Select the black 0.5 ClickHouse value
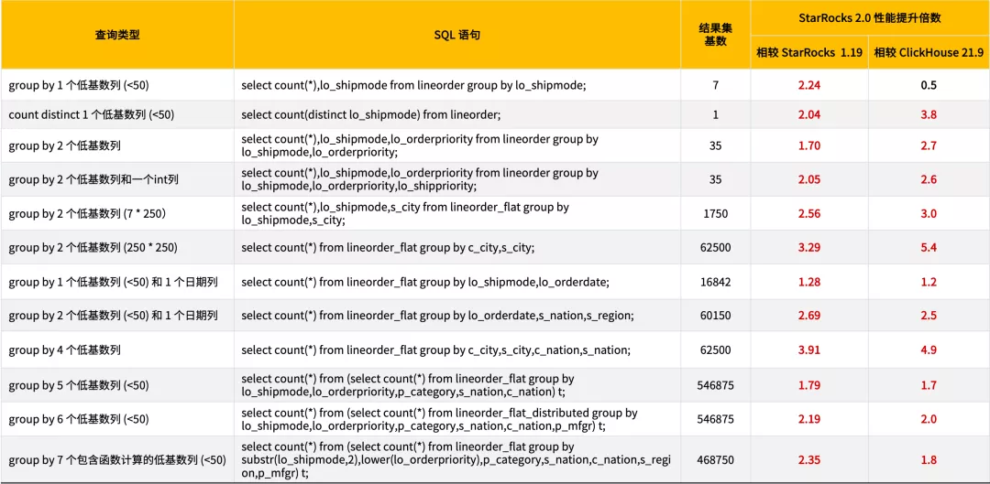 point(928,85)
